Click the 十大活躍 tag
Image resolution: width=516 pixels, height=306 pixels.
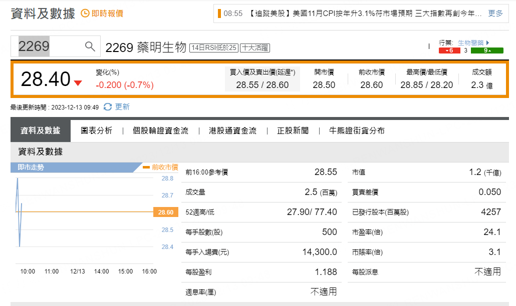coord(255,48)
